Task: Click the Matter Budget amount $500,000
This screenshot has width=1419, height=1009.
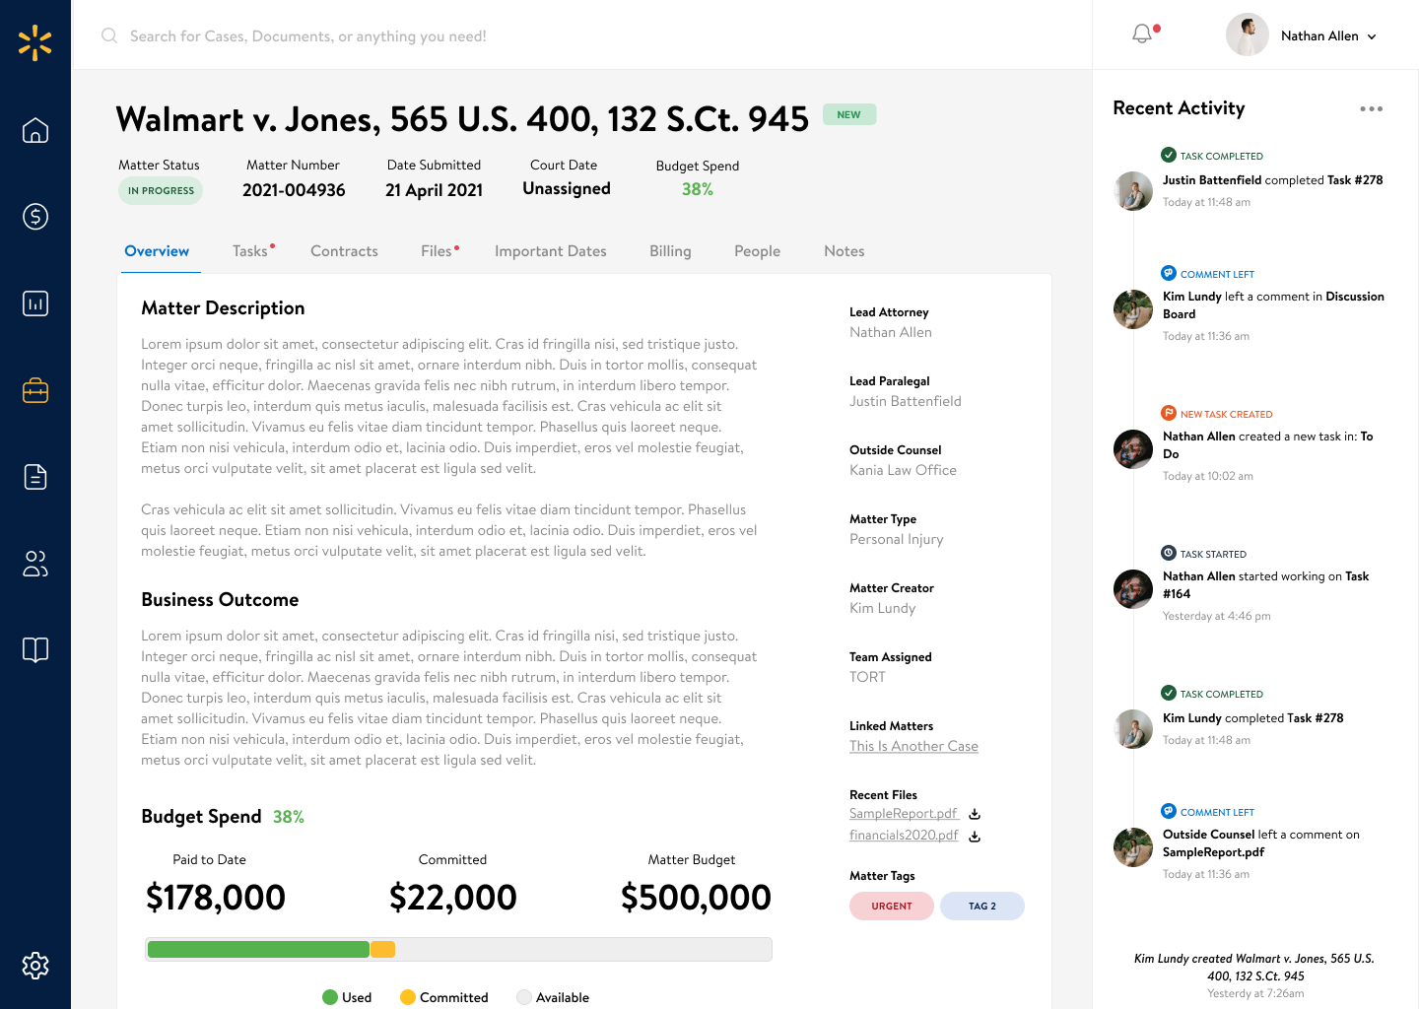Action: pos(696,898)
